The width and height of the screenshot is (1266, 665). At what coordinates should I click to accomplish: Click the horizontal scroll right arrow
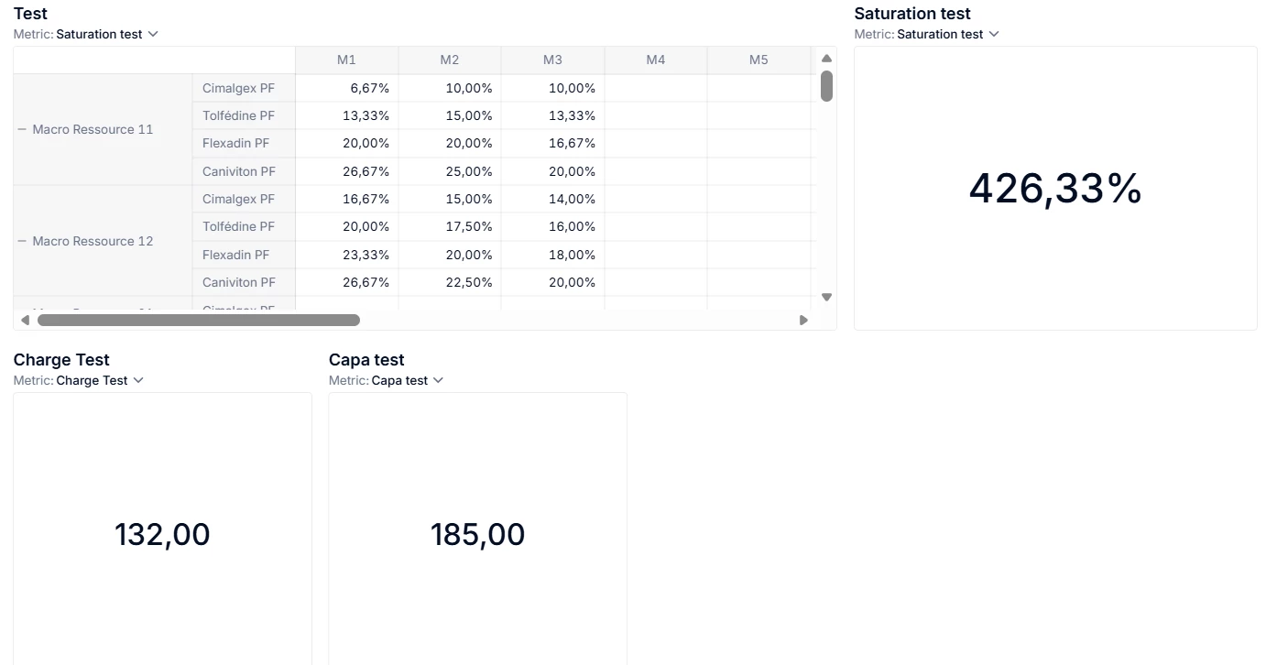(803, 320)
